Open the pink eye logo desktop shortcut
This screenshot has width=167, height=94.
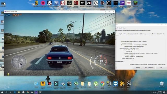pos(43,3)
